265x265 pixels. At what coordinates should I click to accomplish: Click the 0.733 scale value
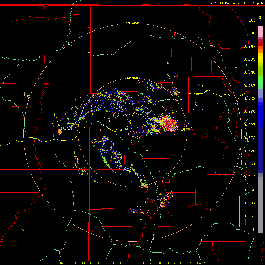[249, 99]
